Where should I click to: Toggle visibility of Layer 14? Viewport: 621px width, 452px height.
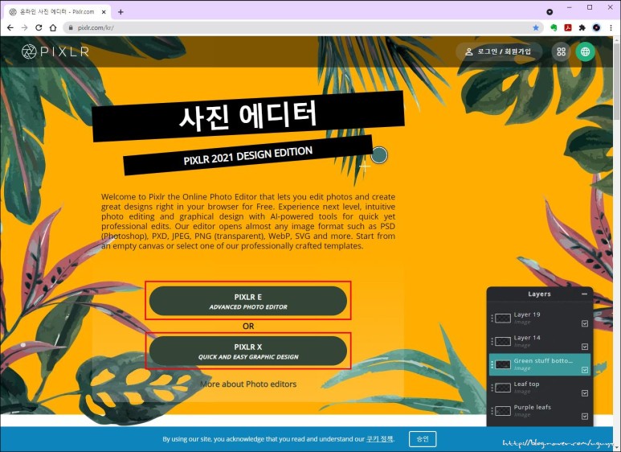(585, 347)
